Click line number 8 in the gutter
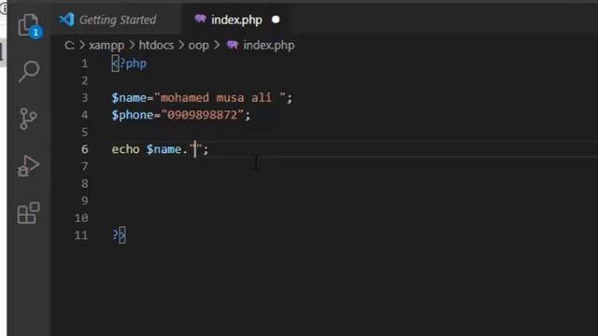The width and height of the screenshot is (598, 336). [x=85, y=184]
